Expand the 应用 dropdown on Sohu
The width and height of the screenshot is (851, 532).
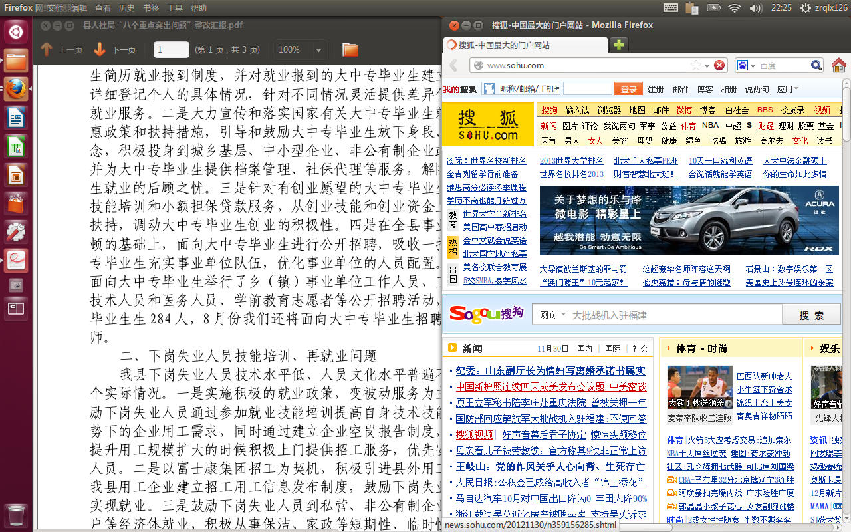pos(788,89)
